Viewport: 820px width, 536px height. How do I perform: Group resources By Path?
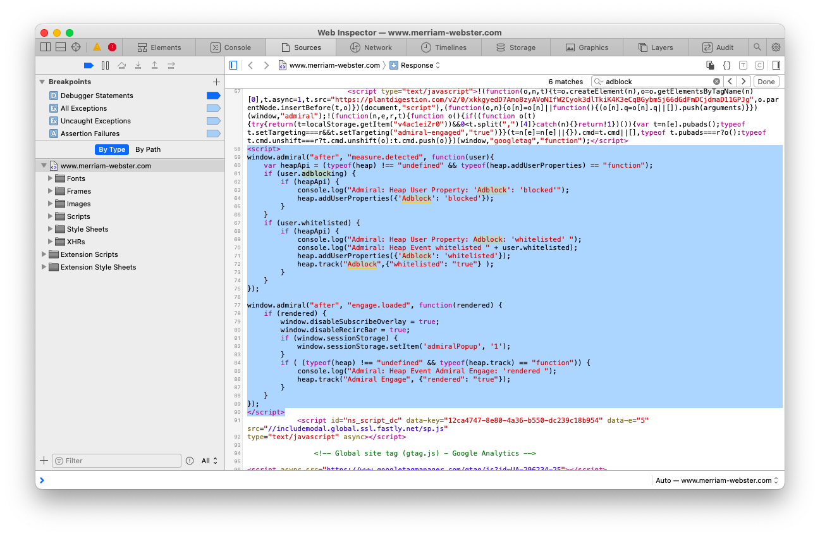[x=148, y=149]
